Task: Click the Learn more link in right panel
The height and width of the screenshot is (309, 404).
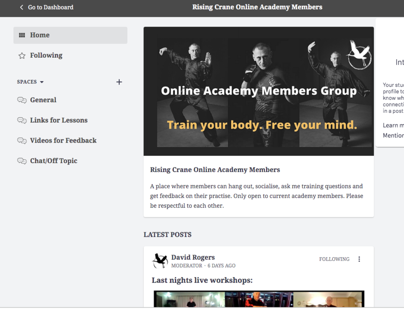Action: [393, 125]
